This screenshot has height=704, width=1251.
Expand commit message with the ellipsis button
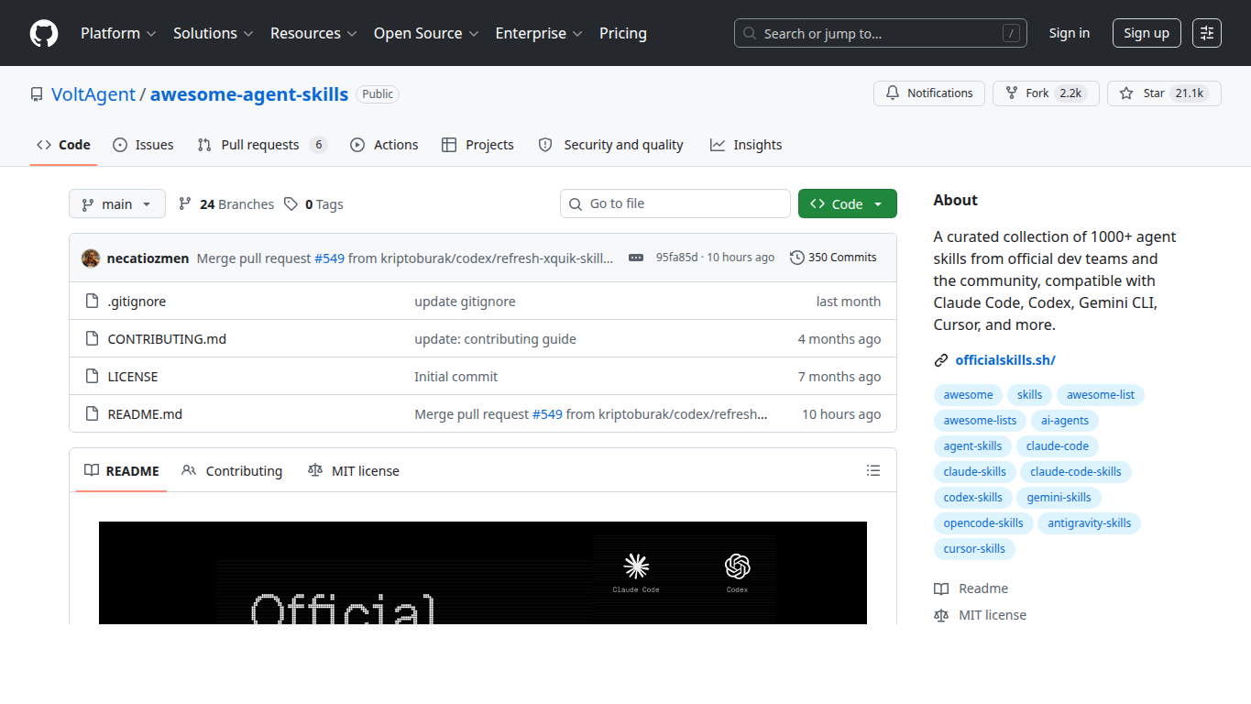click(x=636, y=258)
